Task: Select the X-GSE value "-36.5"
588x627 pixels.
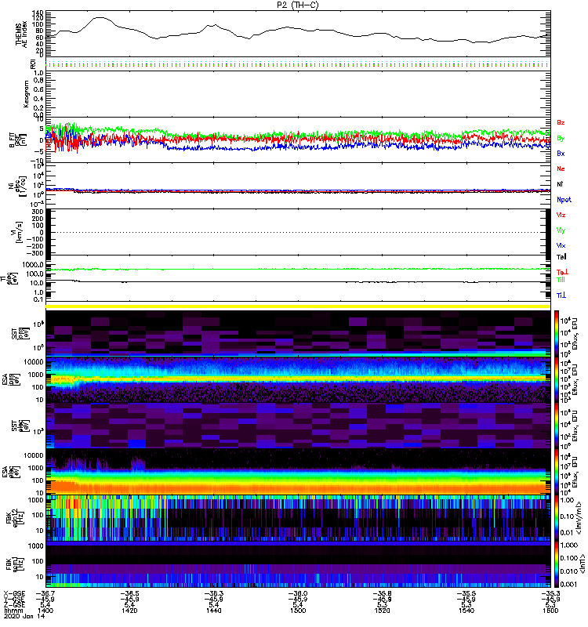Action: click(129, 594)
